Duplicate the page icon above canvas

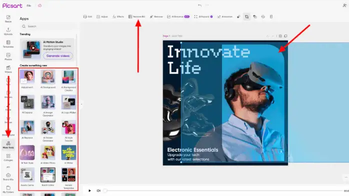tap(285, 36)
